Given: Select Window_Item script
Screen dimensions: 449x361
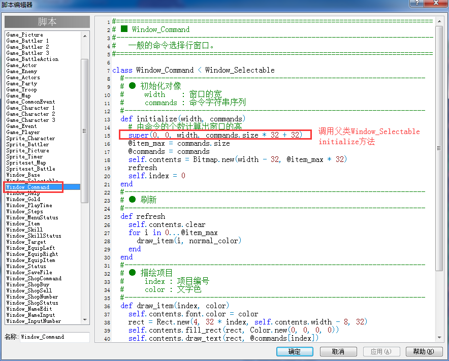Looking at the screenshot, I should [23, 223].
